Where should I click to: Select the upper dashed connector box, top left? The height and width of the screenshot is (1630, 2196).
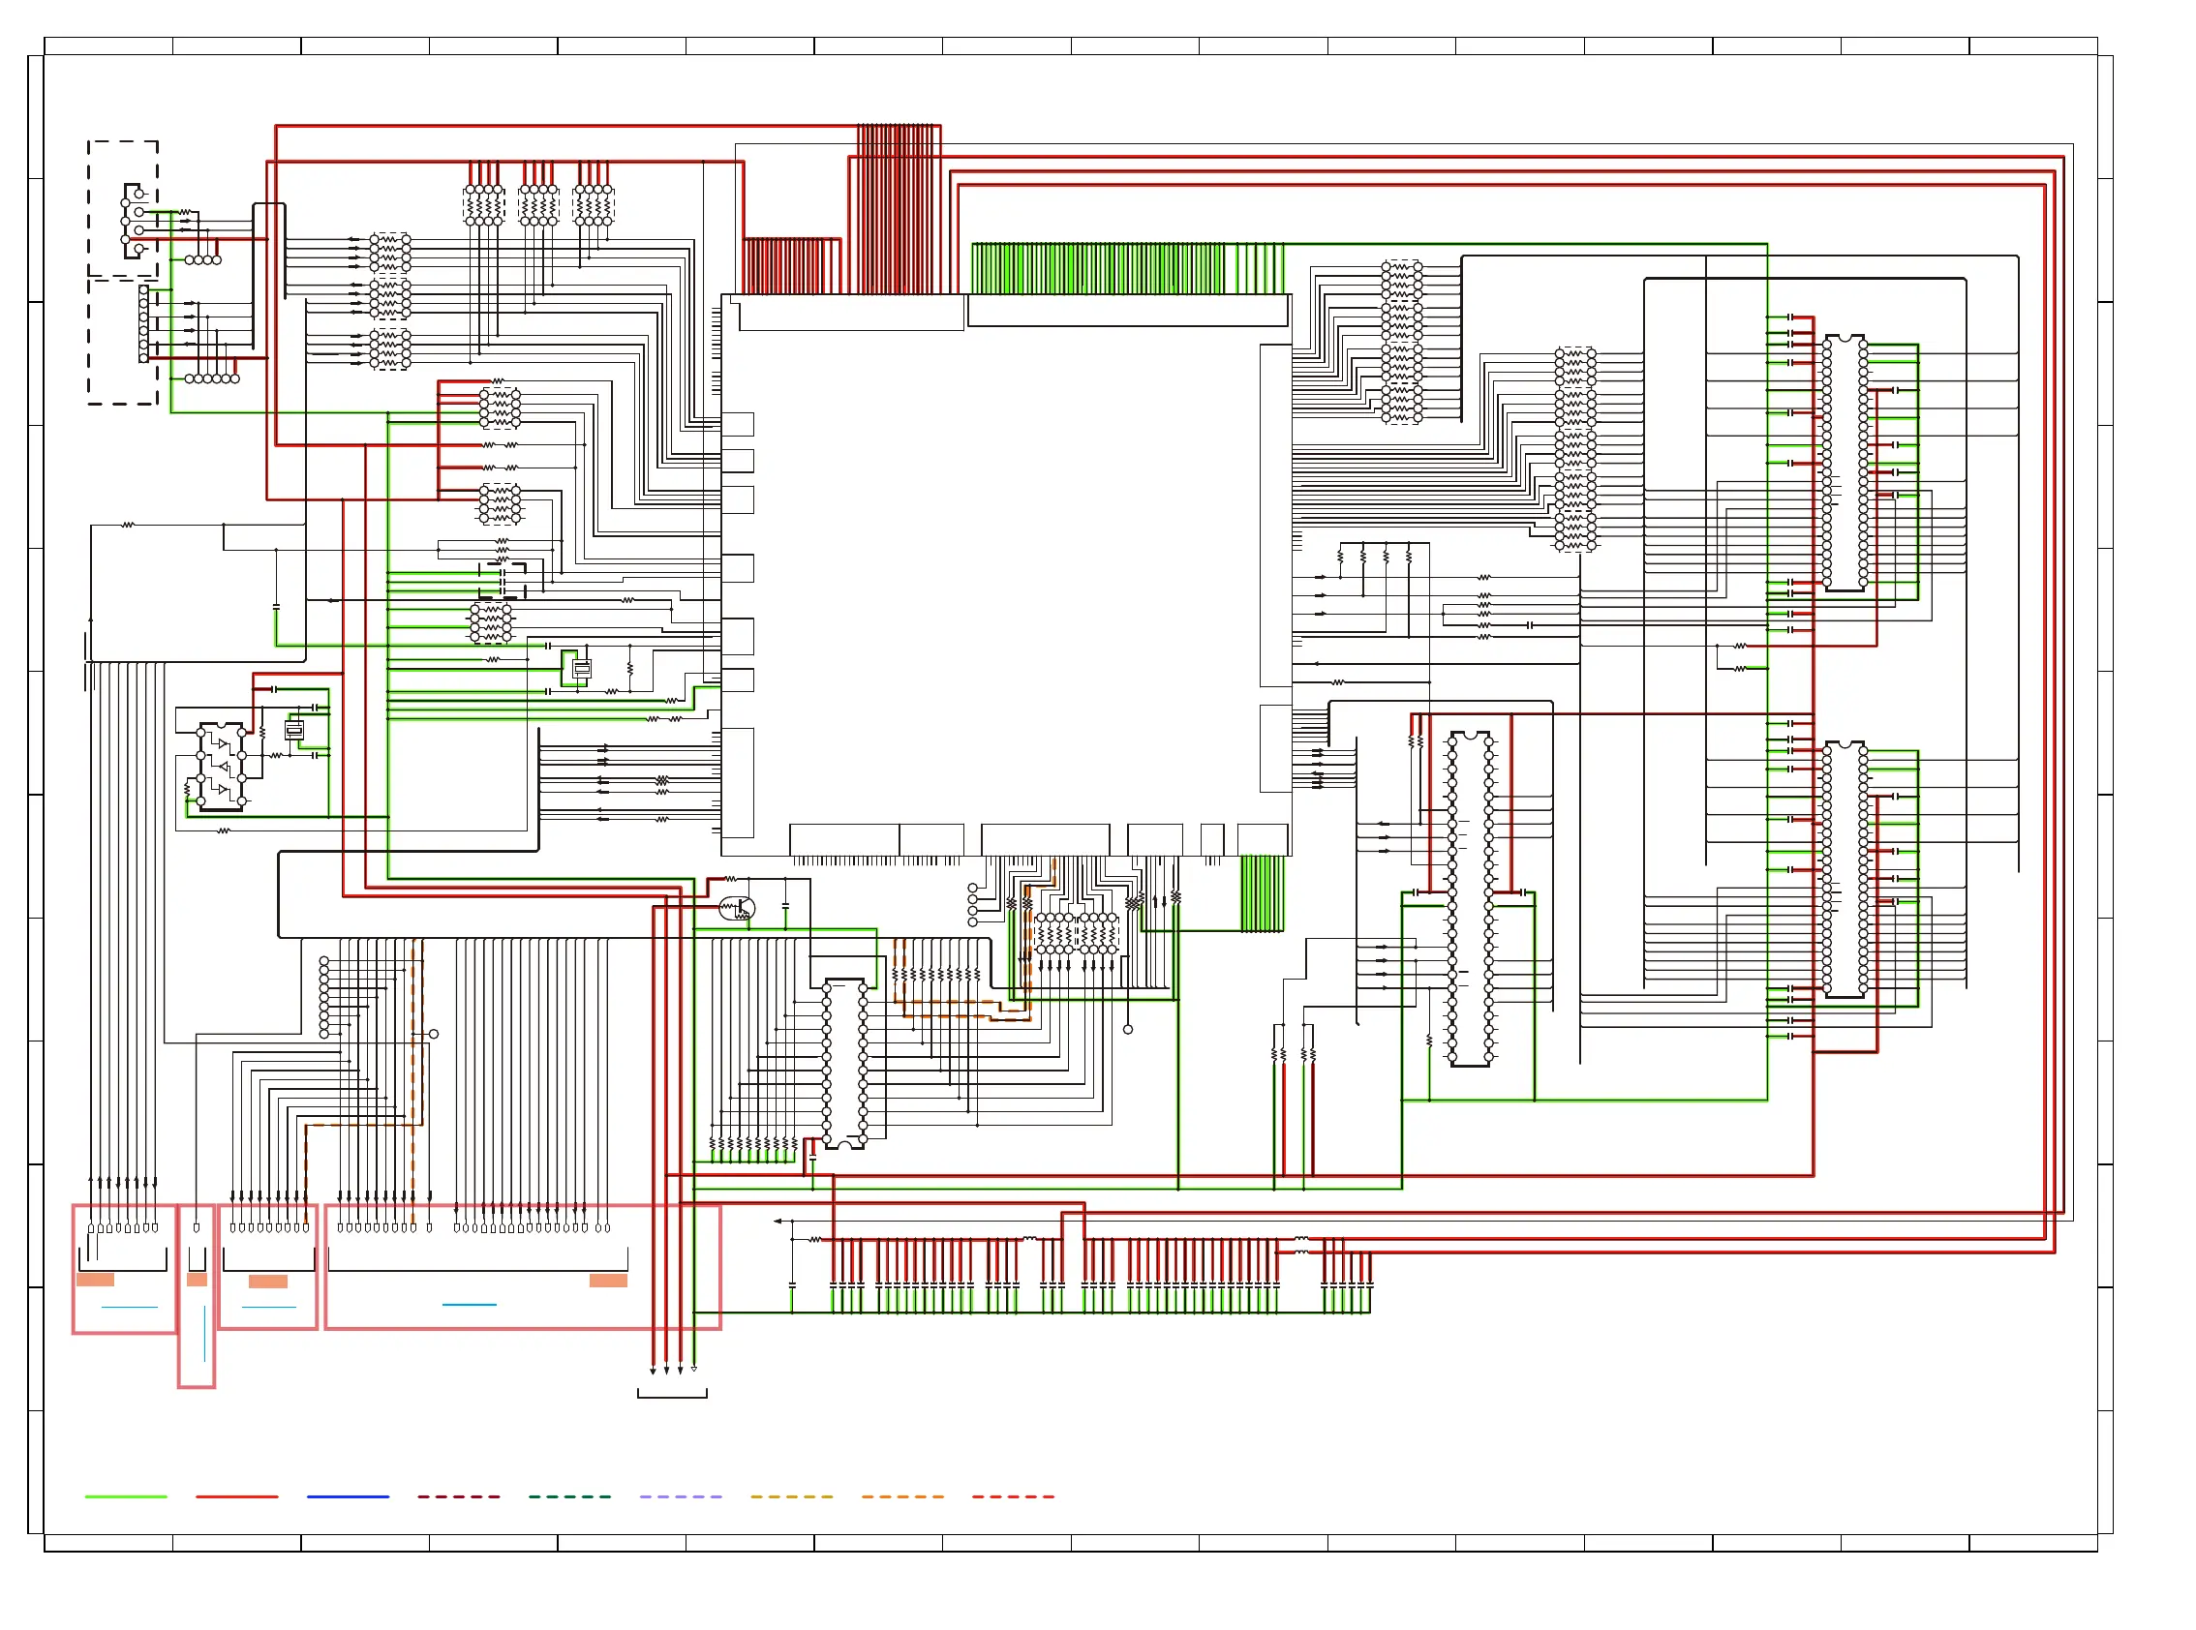122,208
